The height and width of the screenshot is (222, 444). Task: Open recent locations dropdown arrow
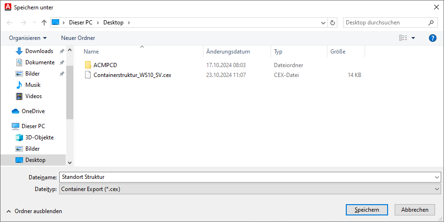[x=34, y=23]
